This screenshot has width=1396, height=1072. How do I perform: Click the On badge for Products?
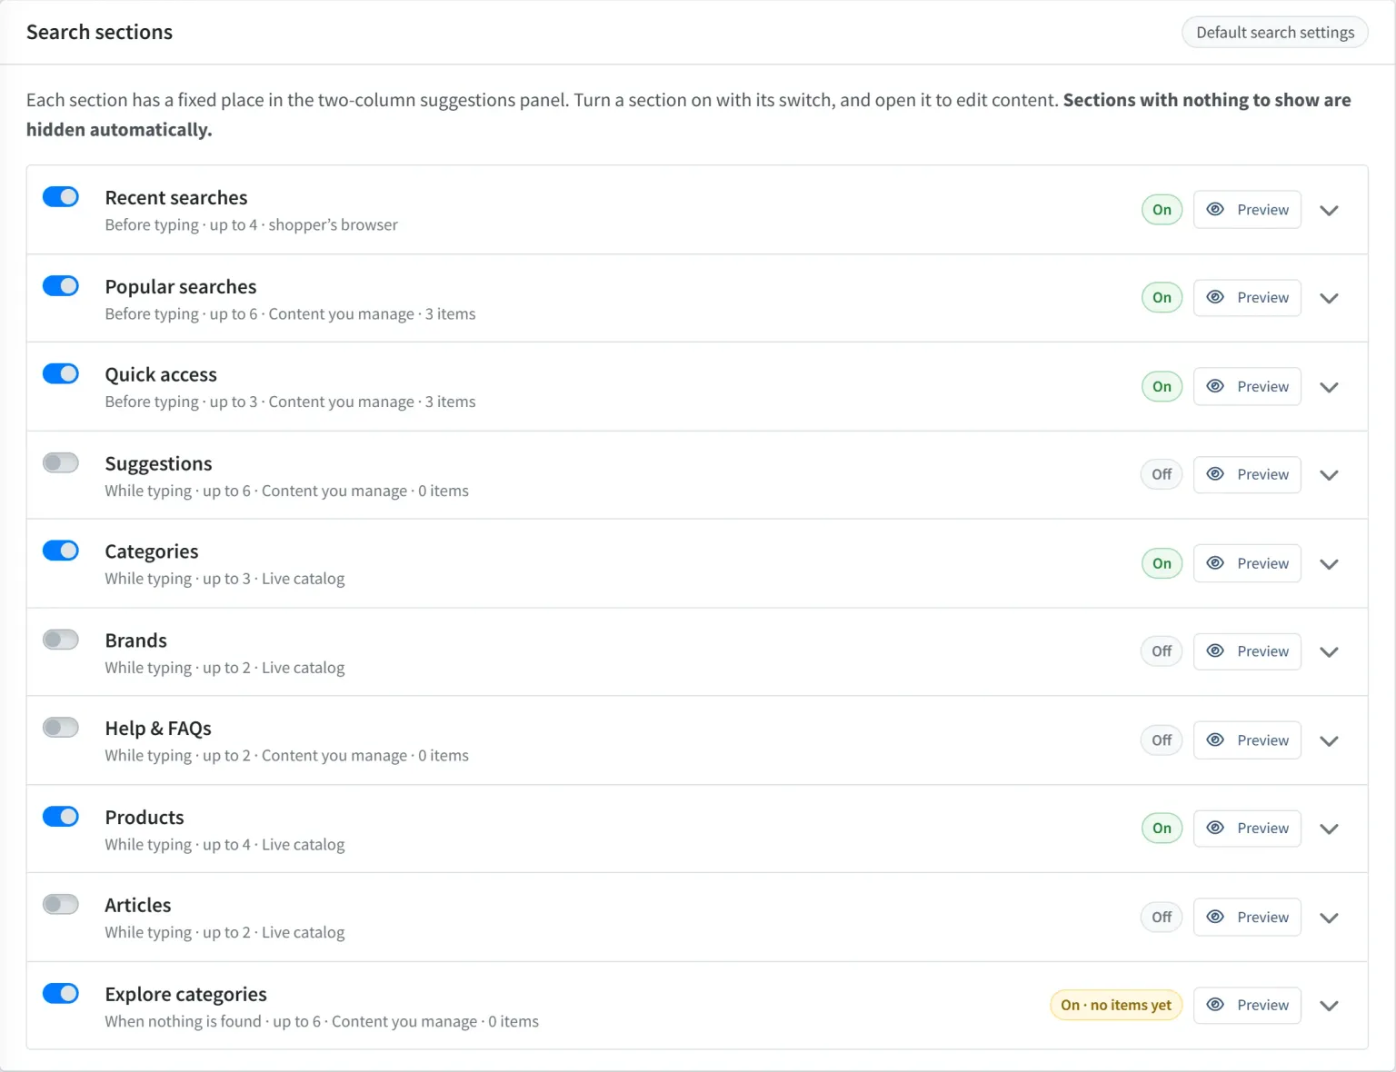1162,829
